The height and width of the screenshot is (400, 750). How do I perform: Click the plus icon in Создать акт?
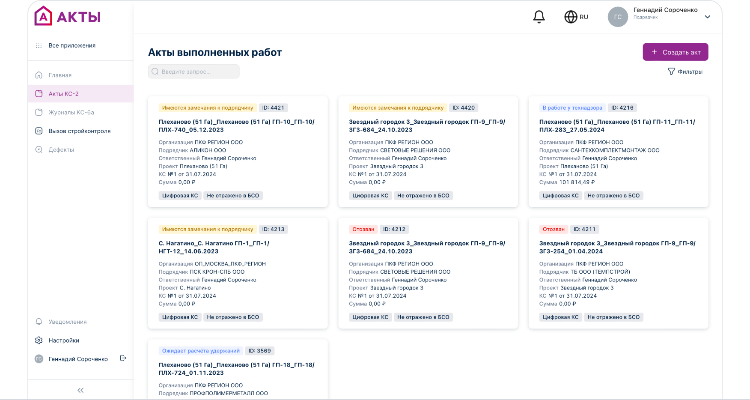tap(654, 52)
